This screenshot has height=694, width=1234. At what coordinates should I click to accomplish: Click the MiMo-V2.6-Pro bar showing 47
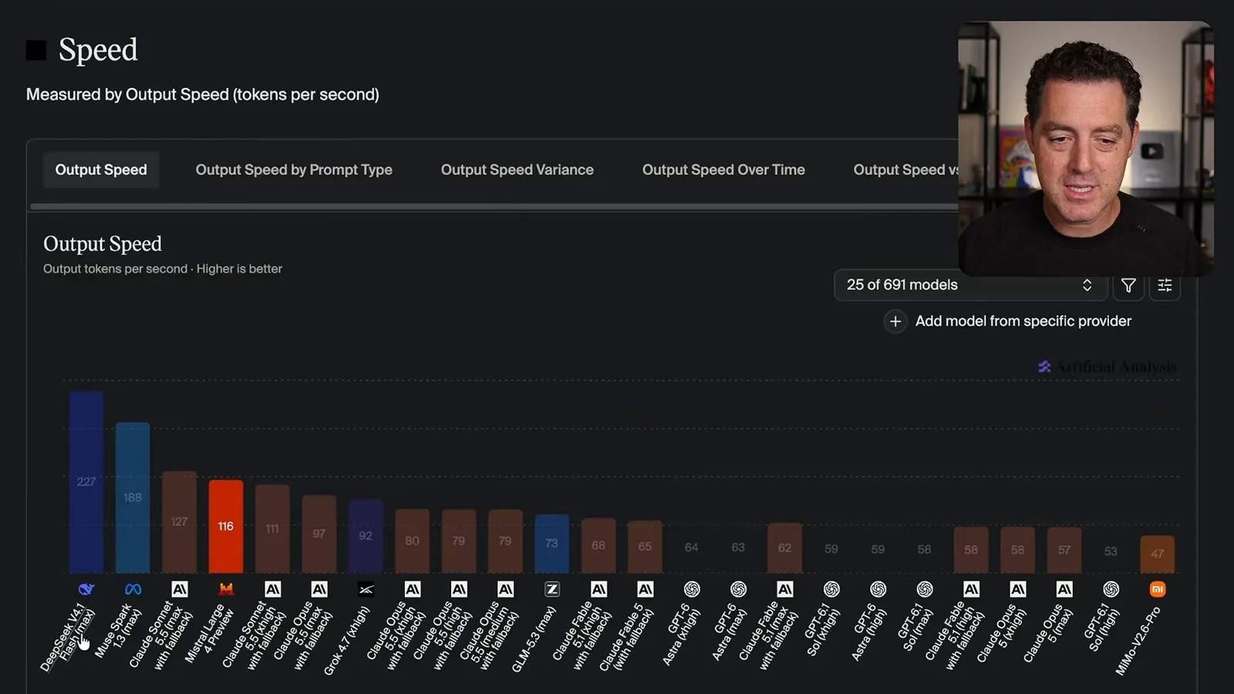(x=1157, y=554)
